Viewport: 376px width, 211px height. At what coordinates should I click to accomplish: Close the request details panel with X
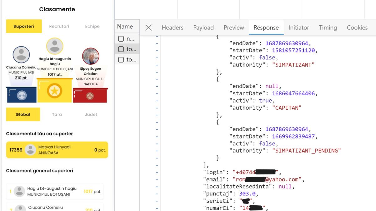tap(149, 28)
